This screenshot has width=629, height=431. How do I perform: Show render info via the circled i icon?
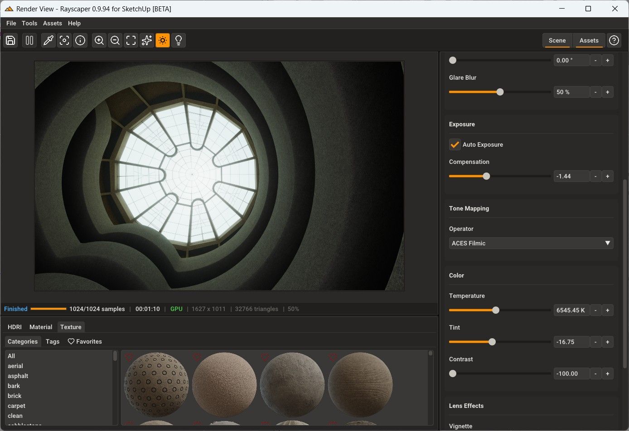(80, 40)
